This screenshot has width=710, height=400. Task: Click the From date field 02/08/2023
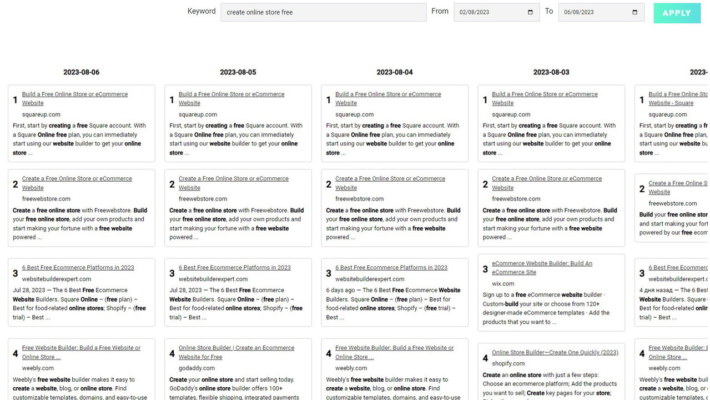(x=489, y=12)
